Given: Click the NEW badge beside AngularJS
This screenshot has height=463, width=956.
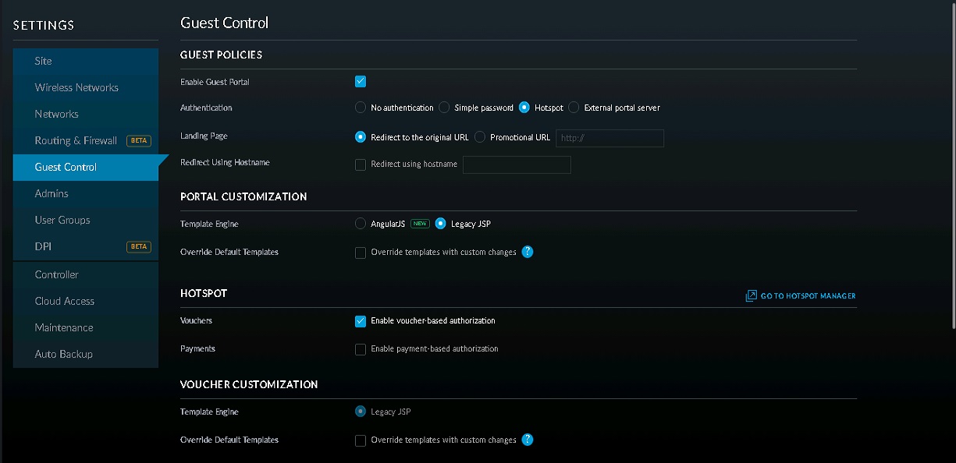Looking at the screenshot, I should click(x=421, y=224).
